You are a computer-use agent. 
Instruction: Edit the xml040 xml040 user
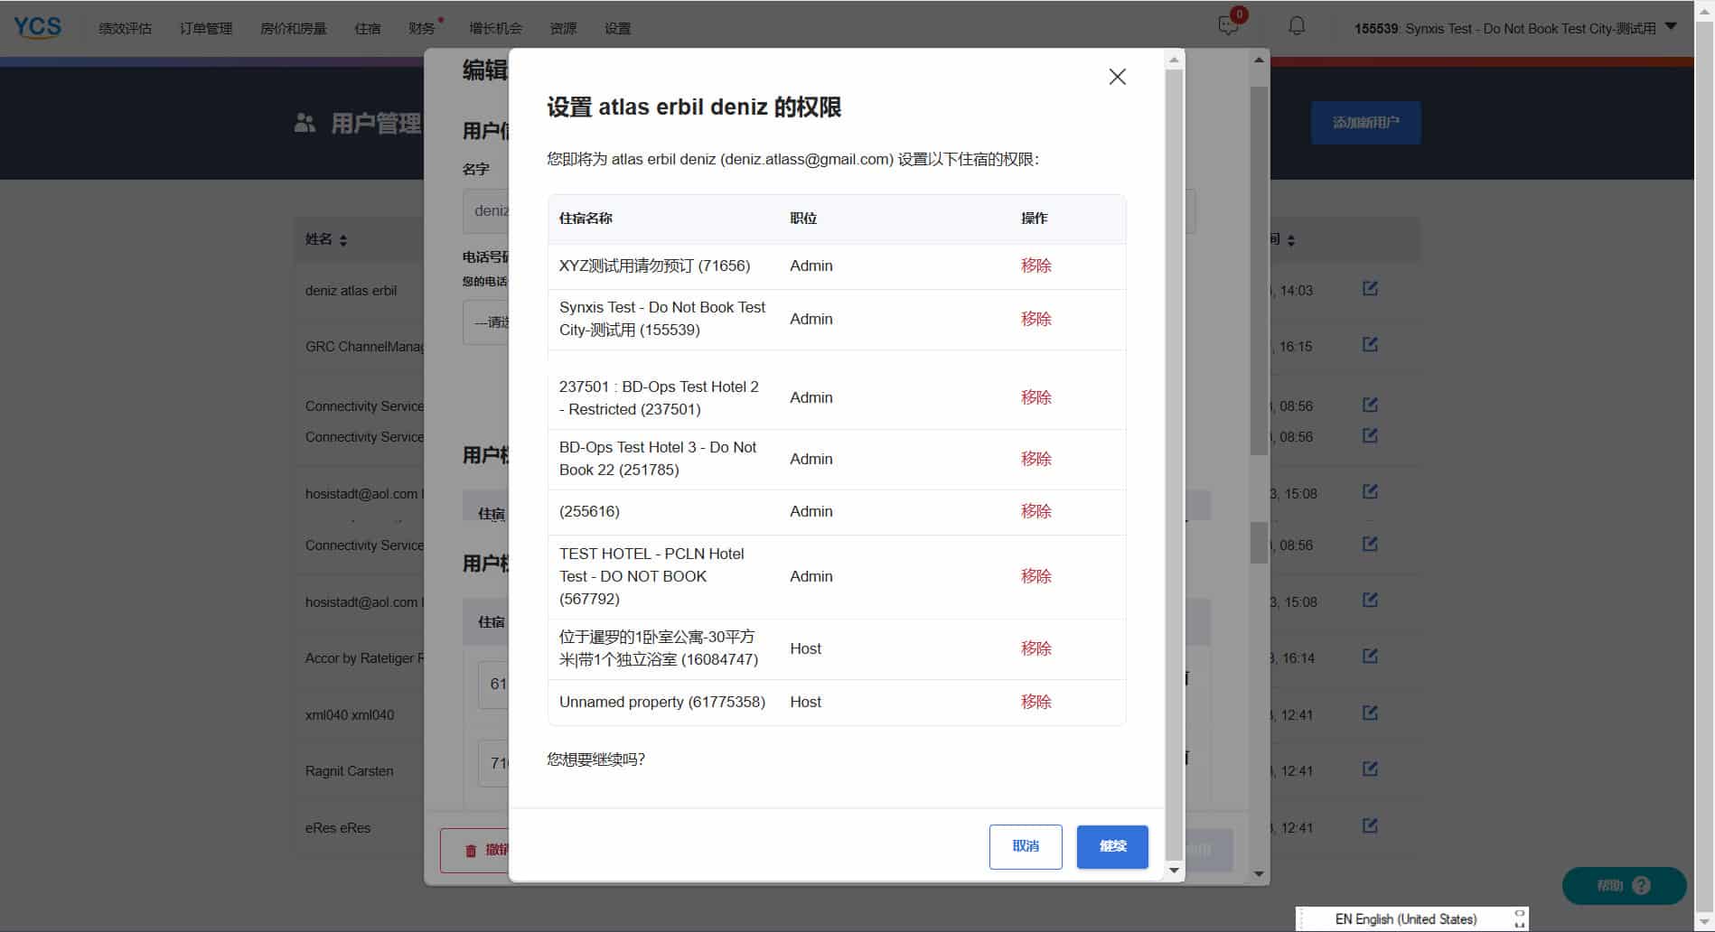(1370, 713)
